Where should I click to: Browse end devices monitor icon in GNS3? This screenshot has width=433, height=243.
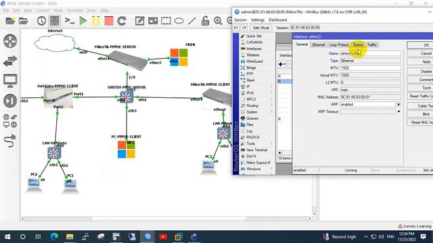click(10, 81)
